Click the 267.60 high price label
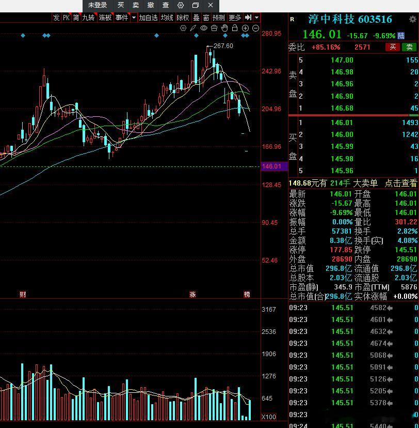 (x=223, y=46)
